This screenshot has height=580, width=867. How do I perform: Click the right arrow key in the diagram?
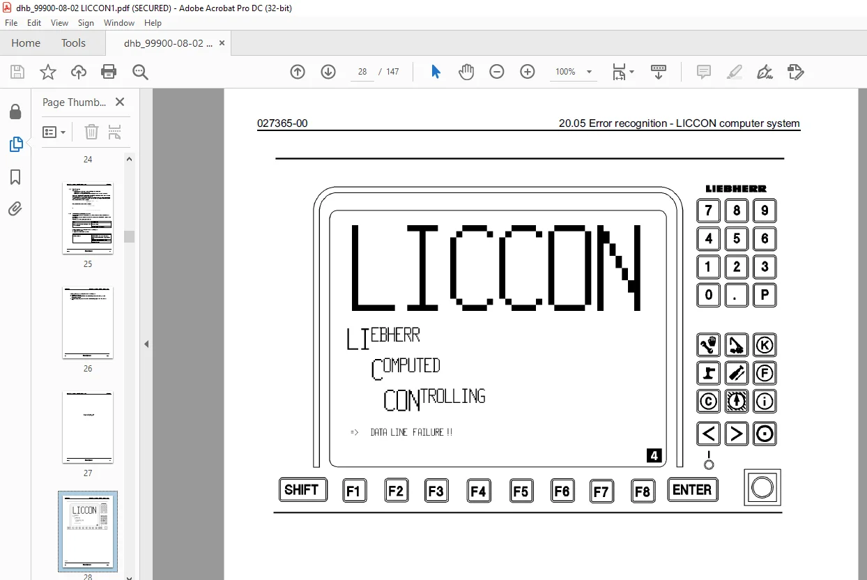click(x=737, y=434)
